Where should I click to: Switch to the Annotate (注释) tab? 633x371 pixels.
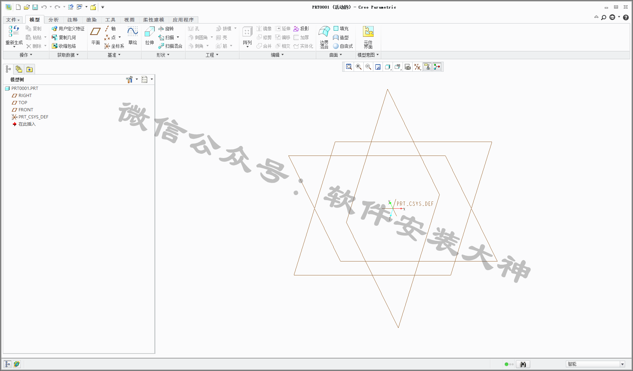[x=73, y=20]
